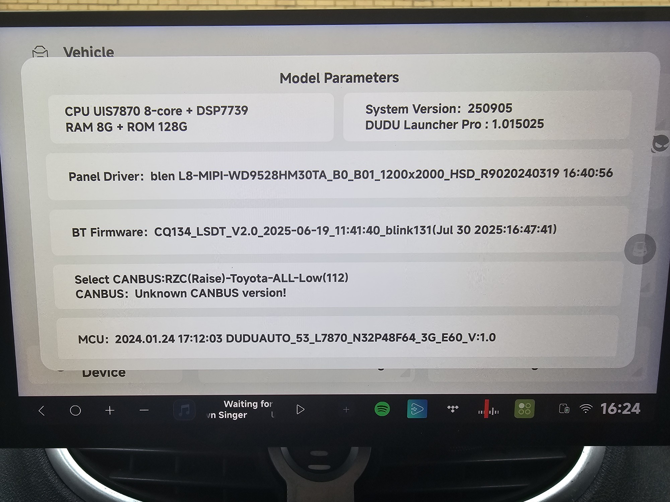This screenshot has width=670, height=502.
Task: Open the music player note icon
Action: [x=184, y=410]
